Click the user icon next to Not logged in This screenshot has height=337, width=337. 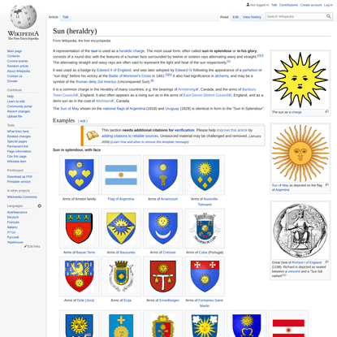[248, 5]
